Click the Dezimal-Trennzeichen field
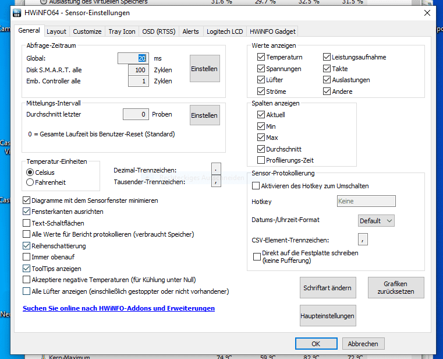 [x=216, y=170]
